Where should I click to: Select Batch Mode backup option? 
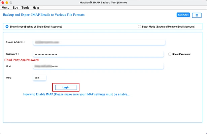pos(139,27)
